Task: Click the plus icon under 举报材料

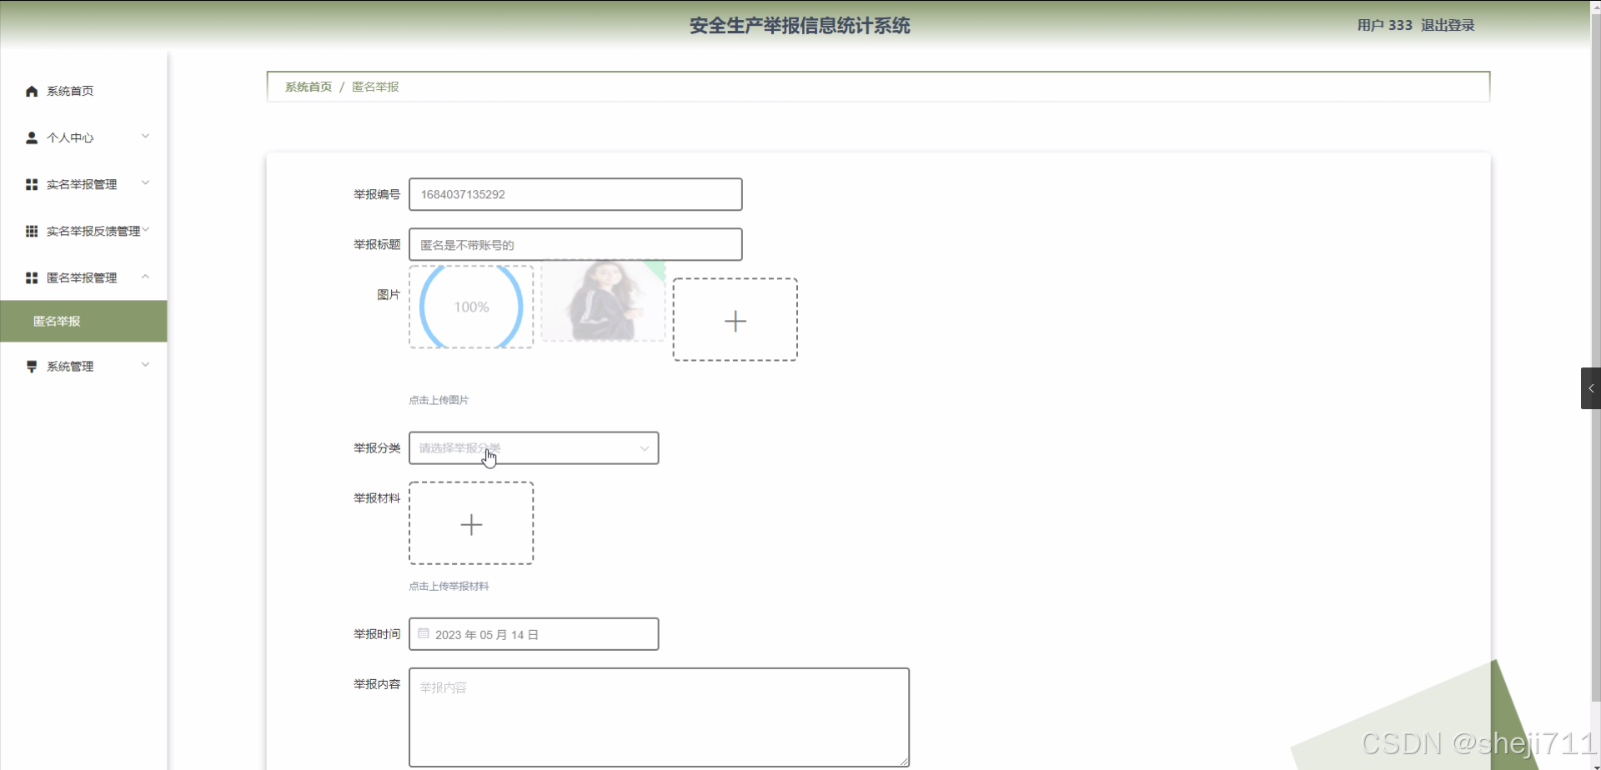Action: pos(470,524)
